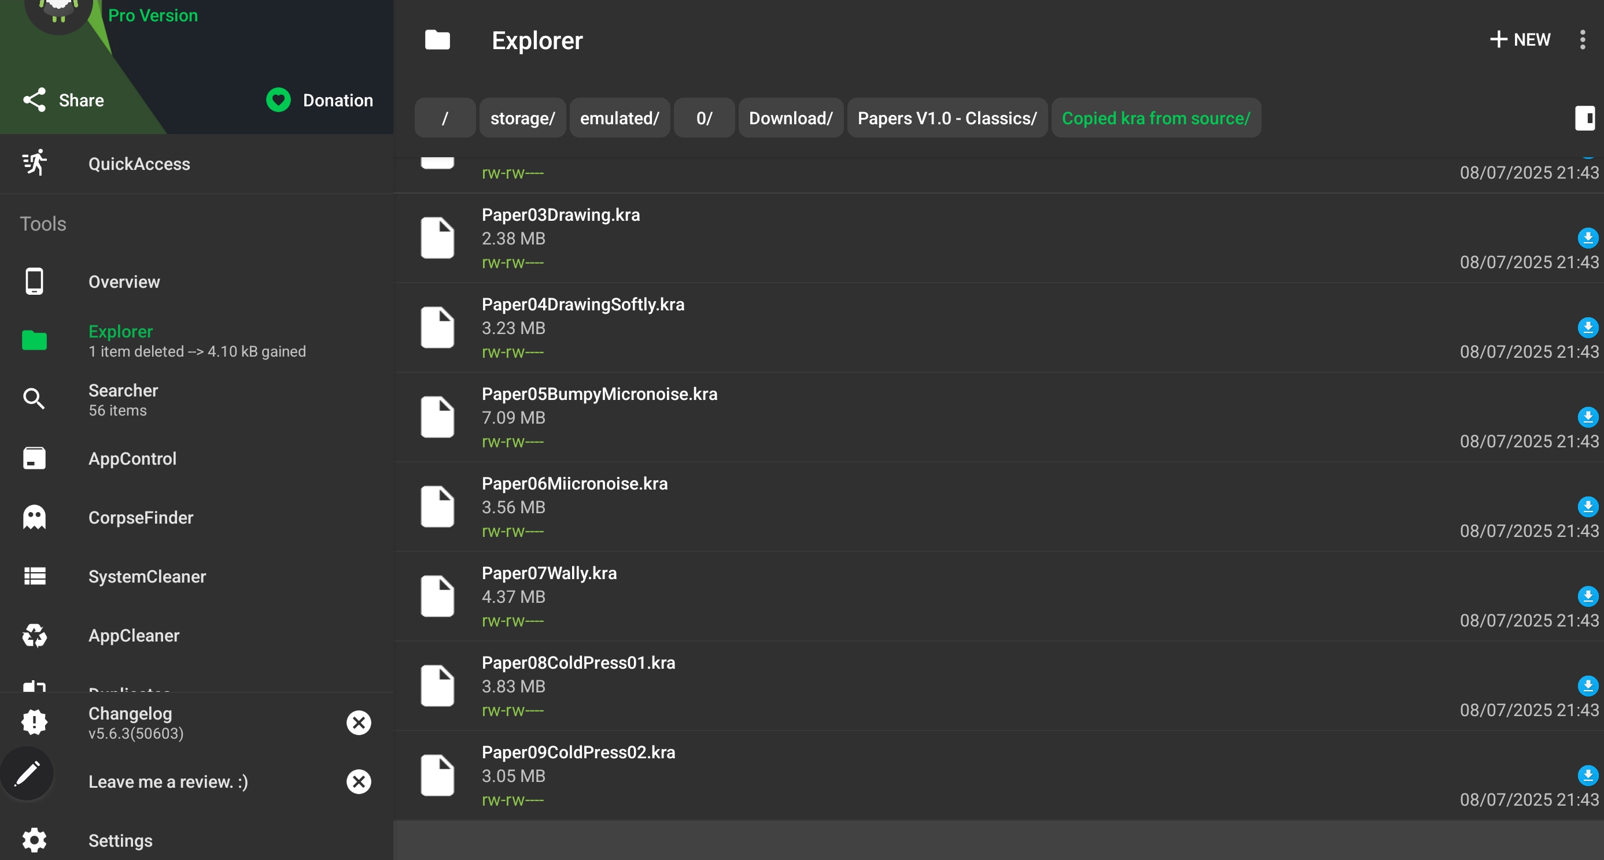Click the NEW button
The height and width of the screenshot is (860, 1604).
(1520, 40)
